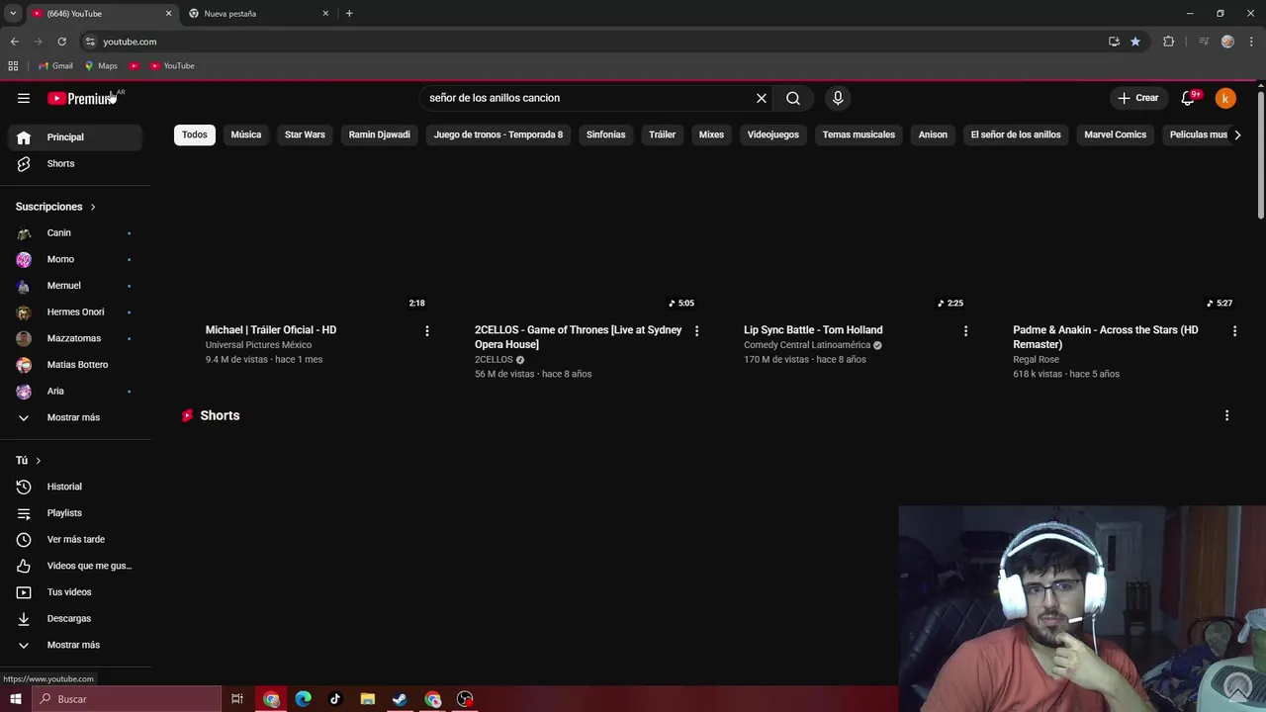Open the browser extensions puzzle icon

pos(1168,42)
